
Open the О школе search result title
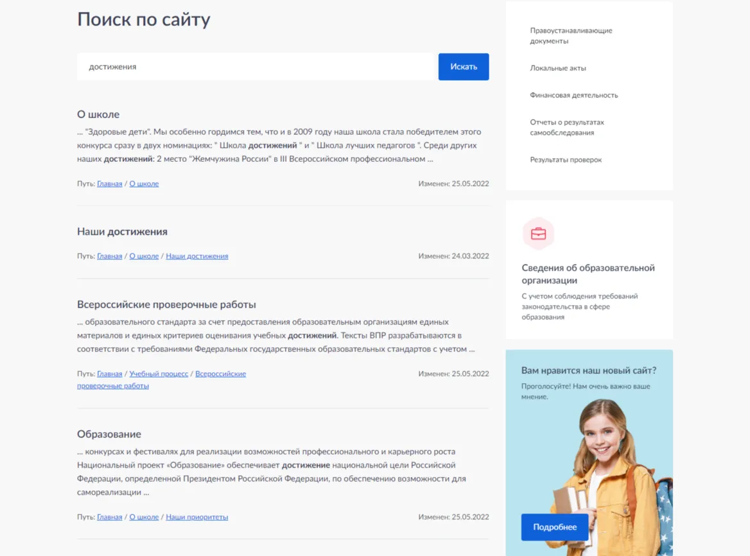tap(98, 114)
